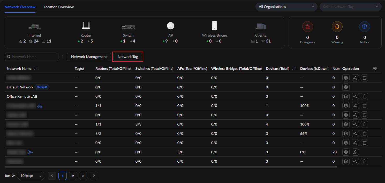Image resolution: width=385 pixels, height=183 pixels.
Task: Click the Operation column header
Action: (x=351, y=69)
